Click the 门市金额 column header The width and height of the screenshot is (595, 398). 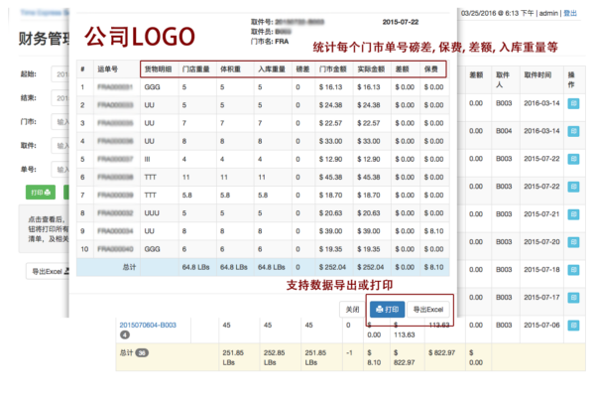(333, 69)
